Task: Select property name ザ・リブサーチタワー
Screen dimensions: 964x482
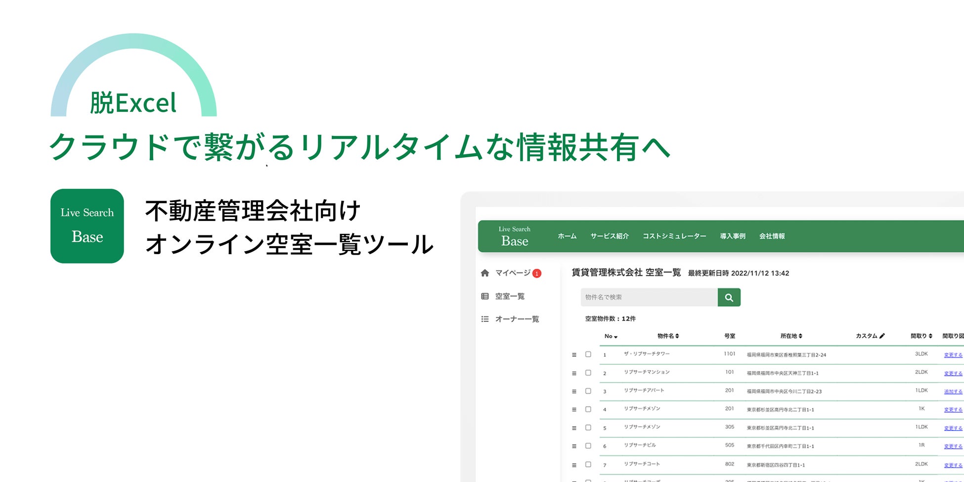Action: pyautogui.click(x=647, y=354)
